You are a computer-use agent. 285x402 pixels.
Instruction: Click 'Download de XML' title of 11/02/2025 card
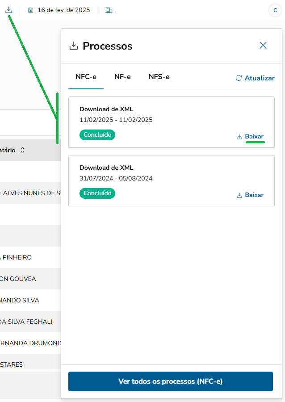(x=106, y=109)
